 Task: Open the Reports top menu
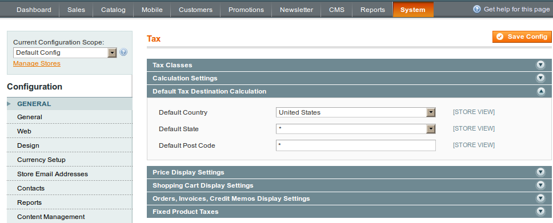click(x=372, y=10)
